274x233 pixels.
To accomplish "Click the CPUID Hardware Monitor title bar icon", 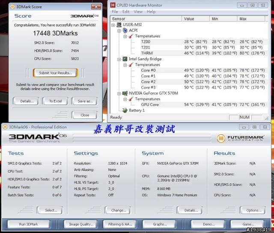I will point(113,5).
